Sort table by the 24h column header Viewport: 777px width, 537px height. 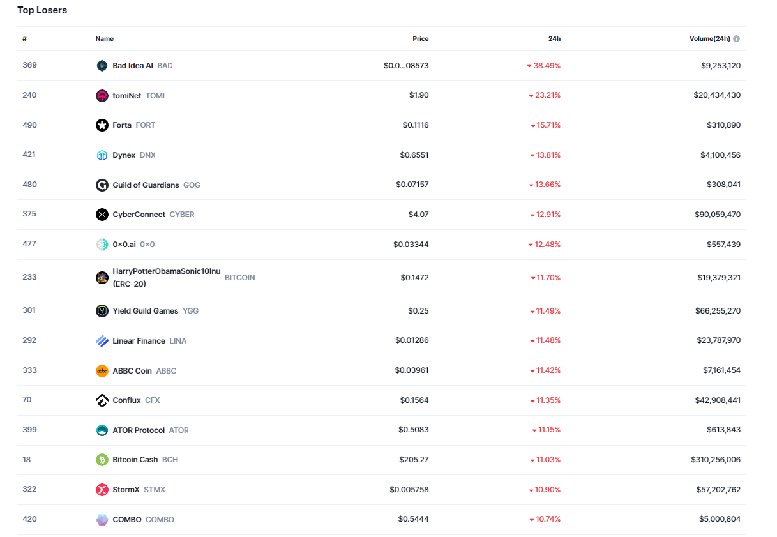click(x=554, y=39)
